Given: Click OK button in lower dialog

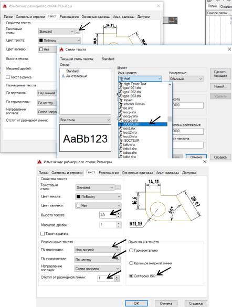Looking at the screenshot, I should click(136, 303).
